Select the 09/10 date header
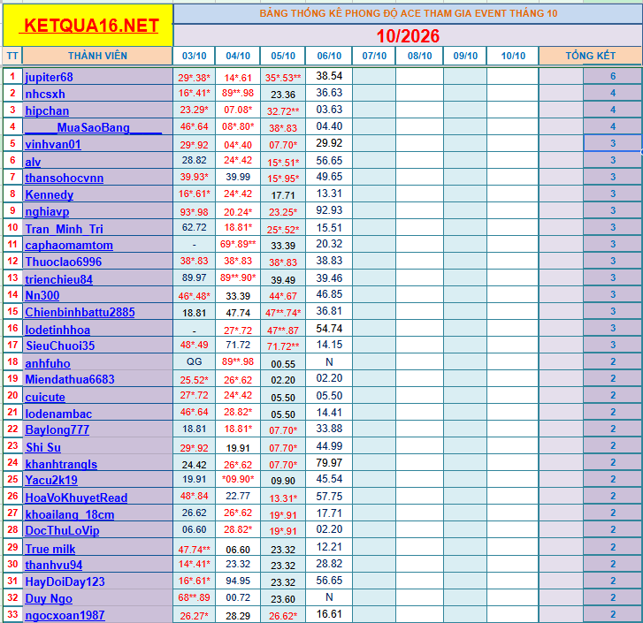Image resolution: width=643 pixels, height=623 pixels. (x=465, y=56)
